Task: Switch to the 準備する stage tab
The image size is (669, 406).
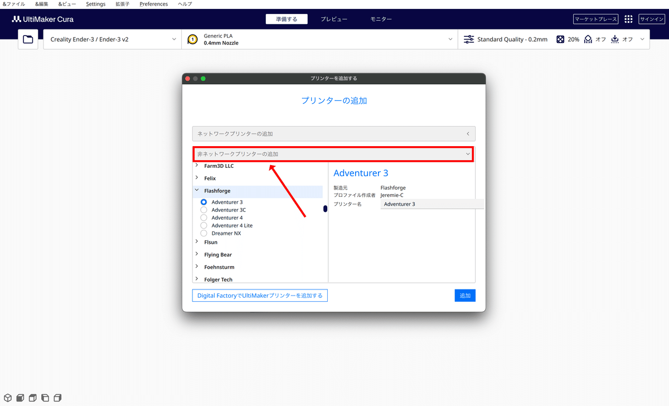Action: click(287, 19)
